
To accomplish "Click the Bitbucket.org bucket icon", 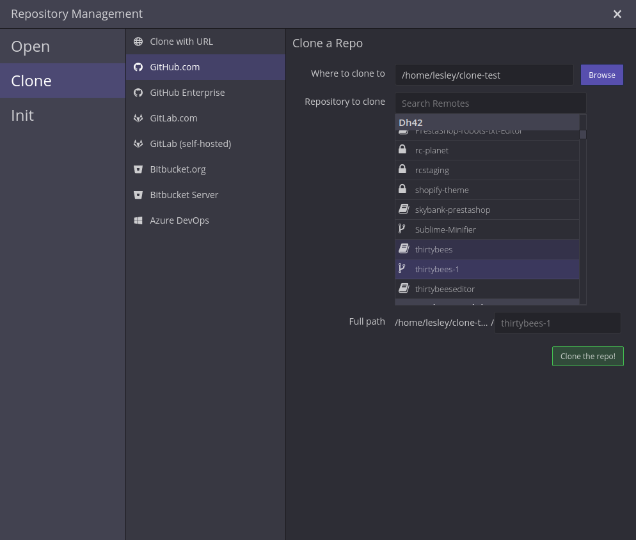I will (138, 169).
